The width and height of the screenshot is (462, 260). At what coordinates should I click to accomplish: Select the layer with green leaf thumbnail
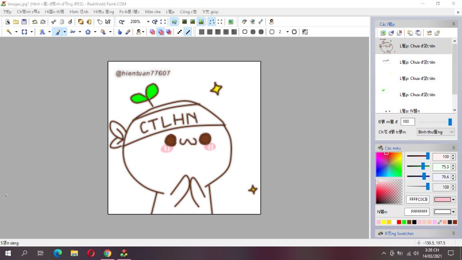(x=414, y=95)
